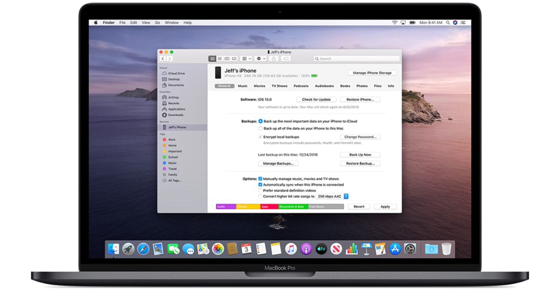560x292 pixels.
Task: Open All Tags in the sidebar
Action: [x=172, y=181]
